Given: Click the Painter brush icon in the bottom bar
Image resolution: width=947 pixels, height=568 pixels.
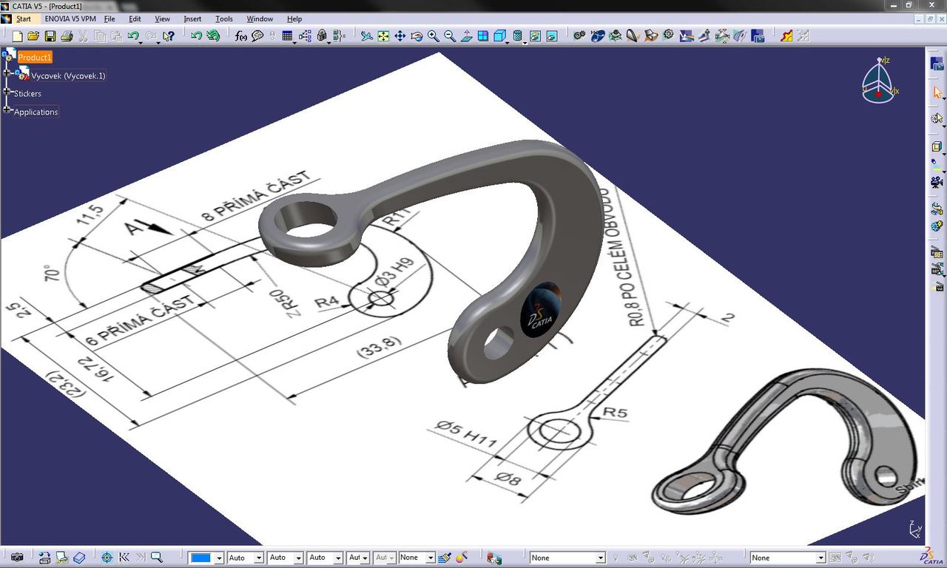Looking at the screenshot, I should coord(445,558).
